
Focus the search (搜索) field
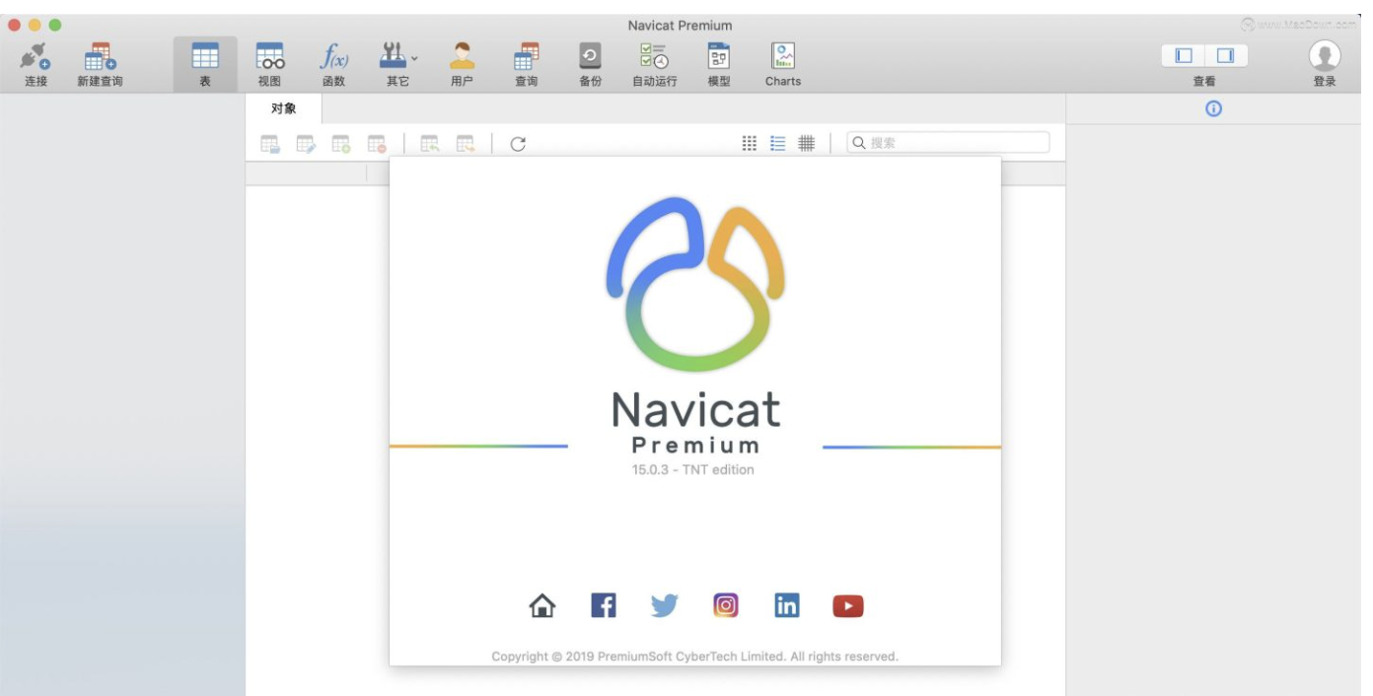948,143
